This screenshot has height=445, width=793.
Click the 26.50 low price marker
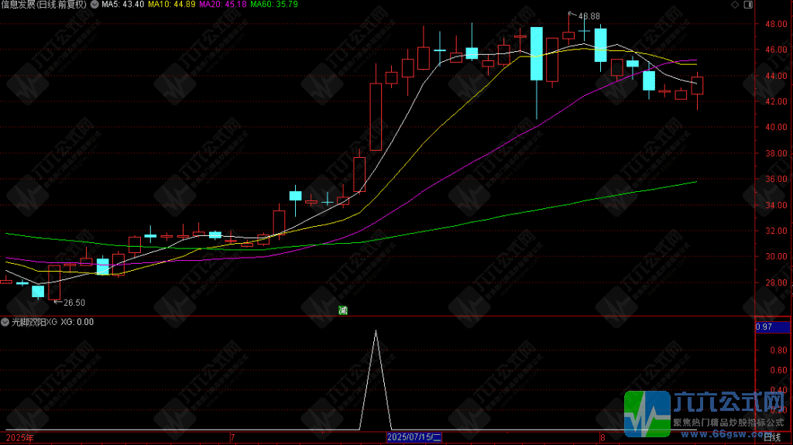(x=74, y=303)
